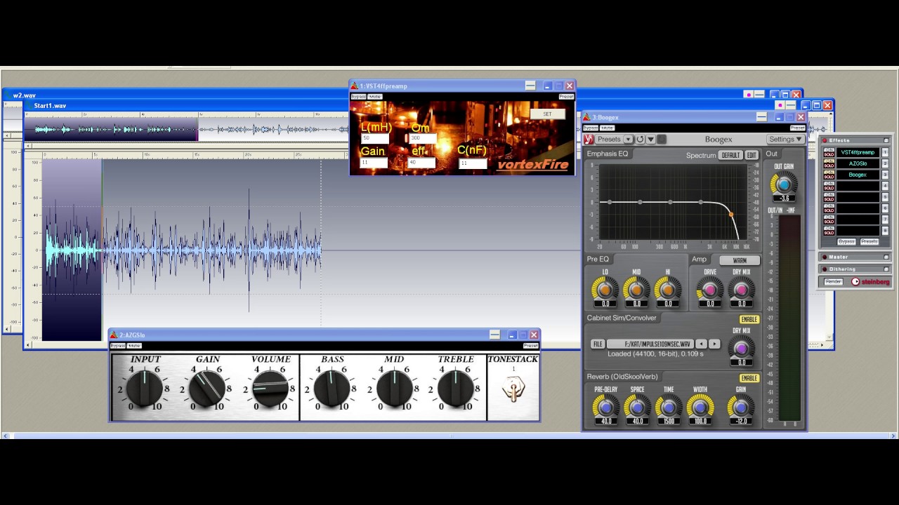This screenshot has width=899, height=505.
Task: Click the Amp DRIVE knob
Action: [x=710, y=289]
